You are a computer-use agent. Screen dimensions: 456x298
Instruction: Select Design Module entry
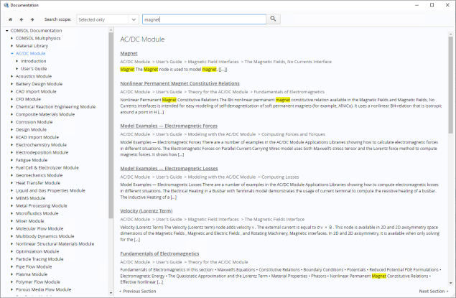pos(31,129)
